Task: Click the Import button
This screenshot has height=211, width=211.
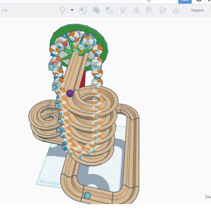Action: pyautogui.click(x=197, y=10)
